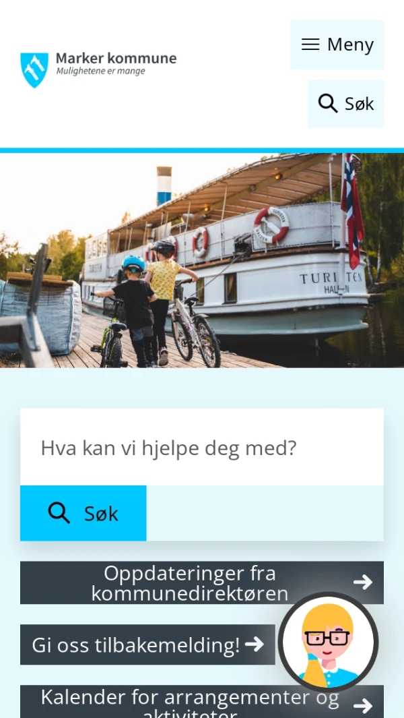The image size is (404, 718).
Task: Click the magnifier icon in the header
Action: [328, 103]
